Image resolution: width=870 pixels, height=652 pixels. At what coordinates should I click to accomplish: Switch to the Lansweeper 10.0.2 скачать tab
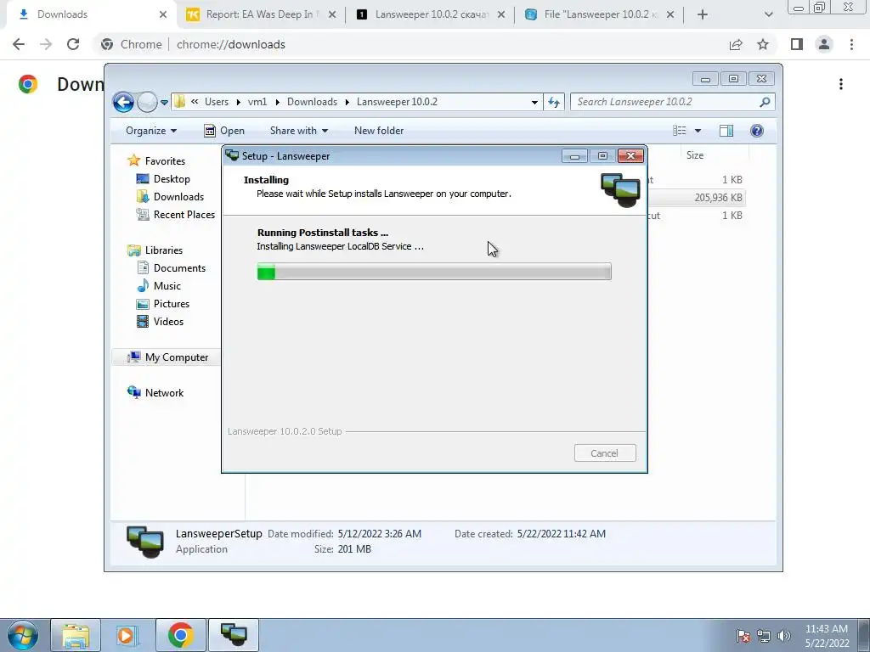tap(432, 14)
